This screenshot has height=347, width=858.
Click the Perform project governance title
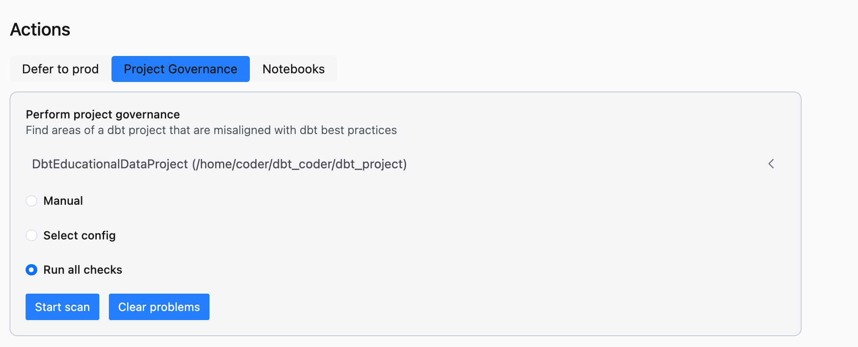coord(103,115)
